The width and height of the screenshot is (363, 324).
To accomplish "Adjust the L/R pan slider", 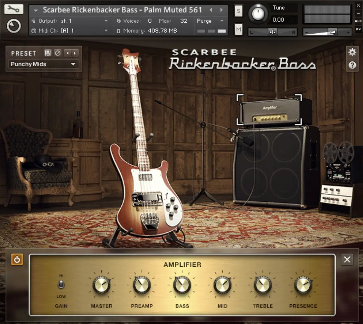I will point(272,32).
